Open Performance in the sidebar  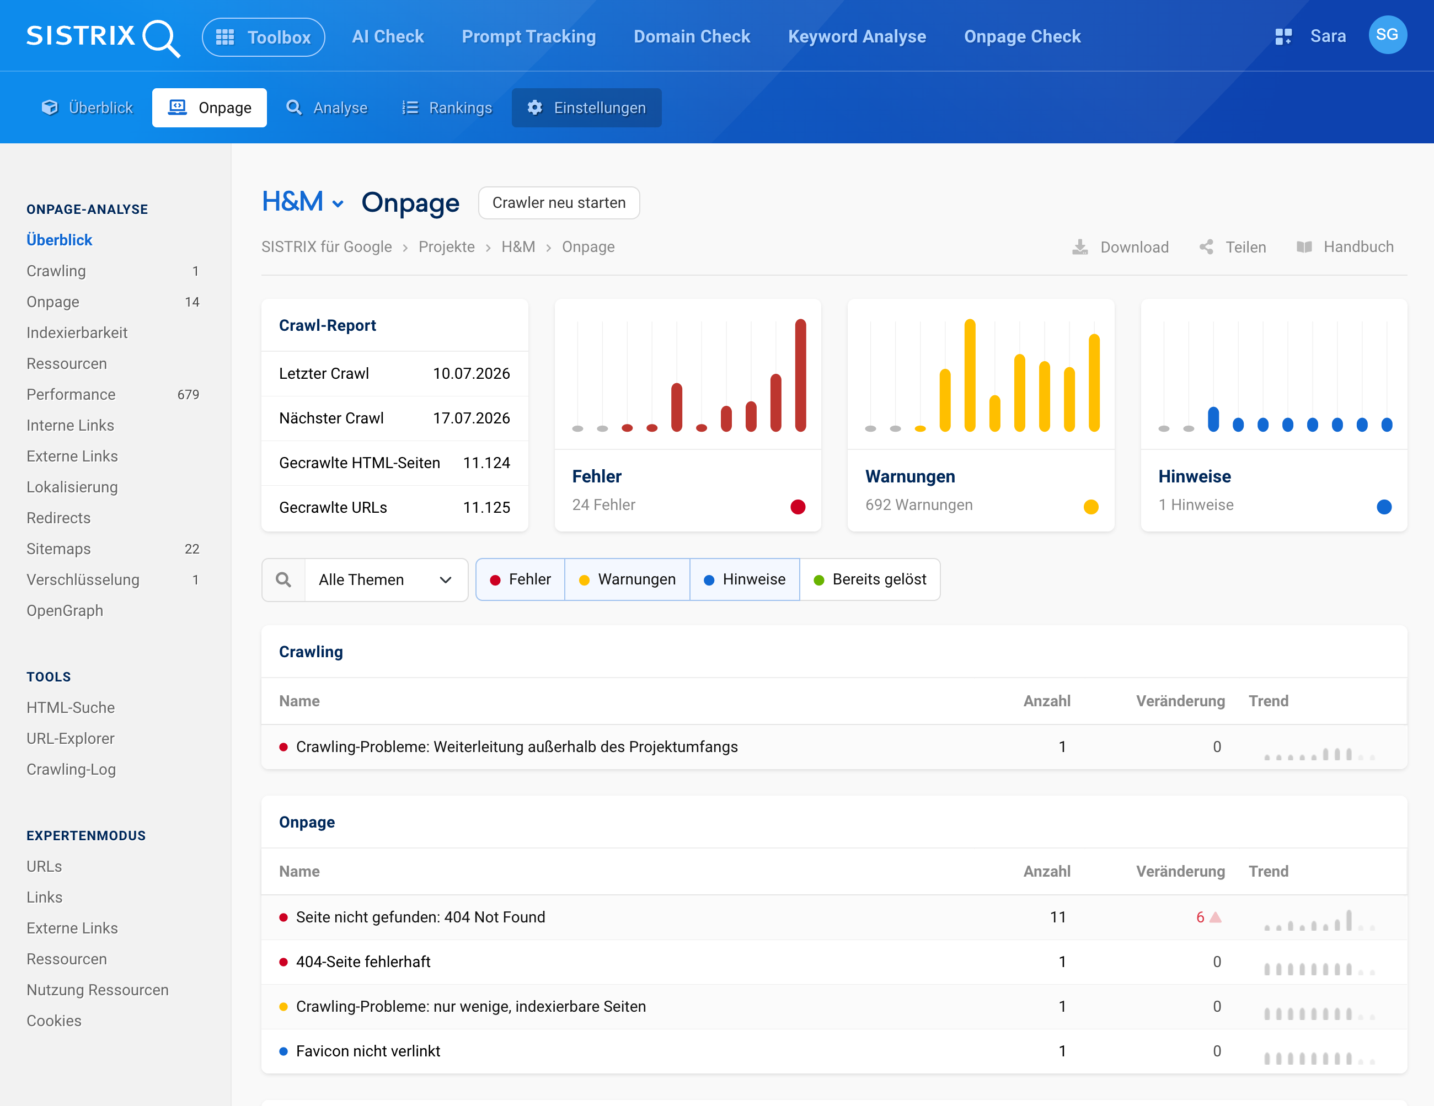coord(71,394)
